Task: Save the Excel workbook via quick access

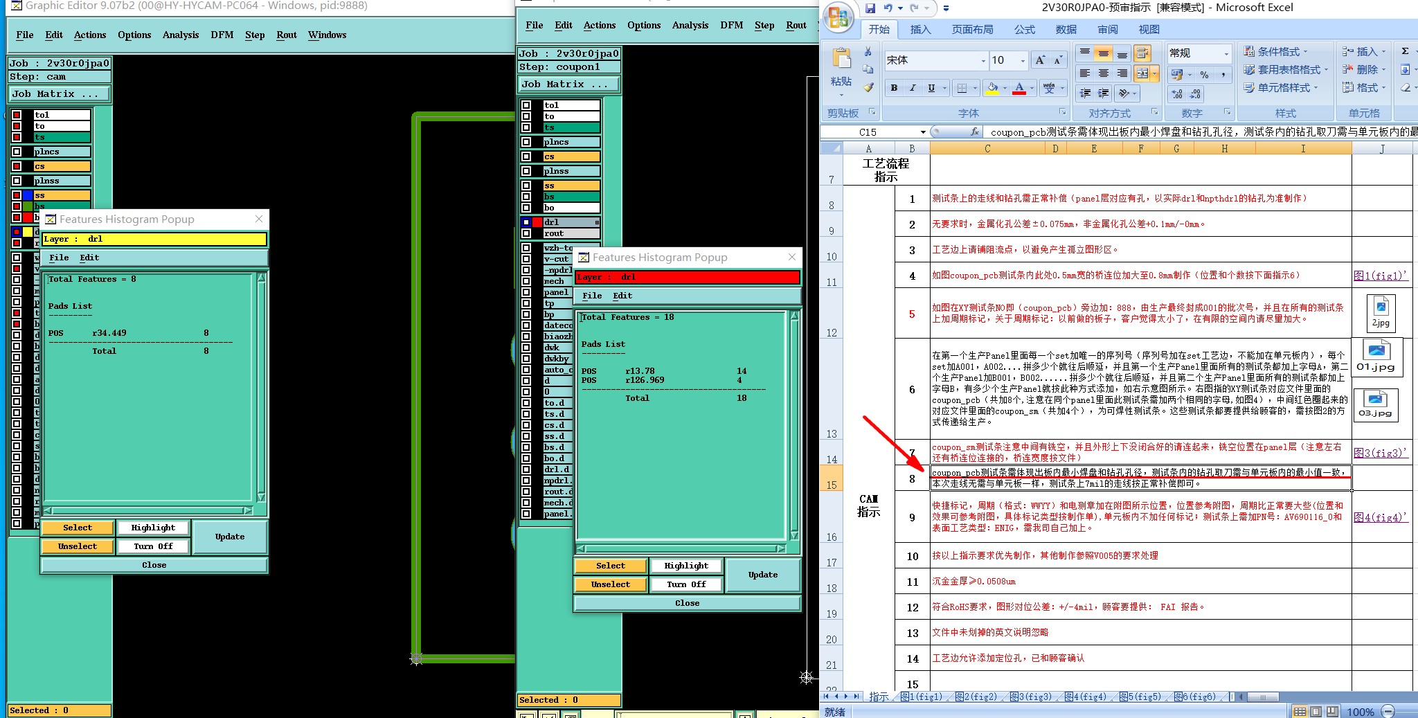Action: tap(870, 8)
